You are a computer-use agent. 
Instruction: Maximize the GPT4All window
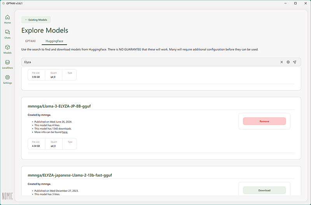click(295, 3)
